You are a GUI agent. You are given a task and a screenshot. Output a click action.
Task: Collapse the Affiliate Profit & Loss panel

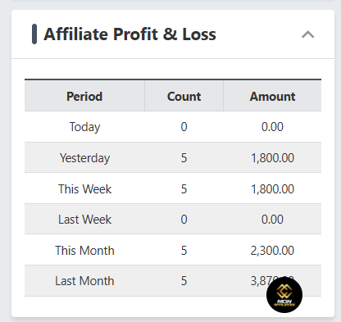pyautogui.click(x=308, y=34)
